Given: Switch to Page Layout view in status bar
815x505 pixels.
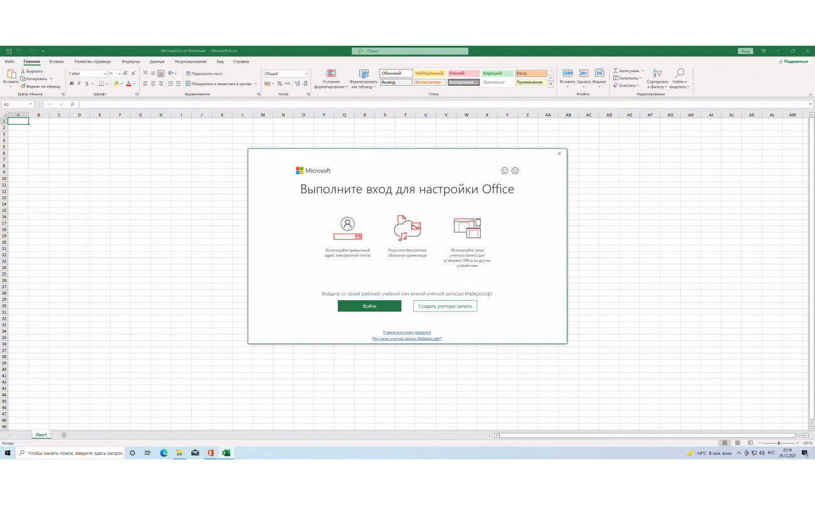Looking at the screenshot, I should click(x=737, y=443).
